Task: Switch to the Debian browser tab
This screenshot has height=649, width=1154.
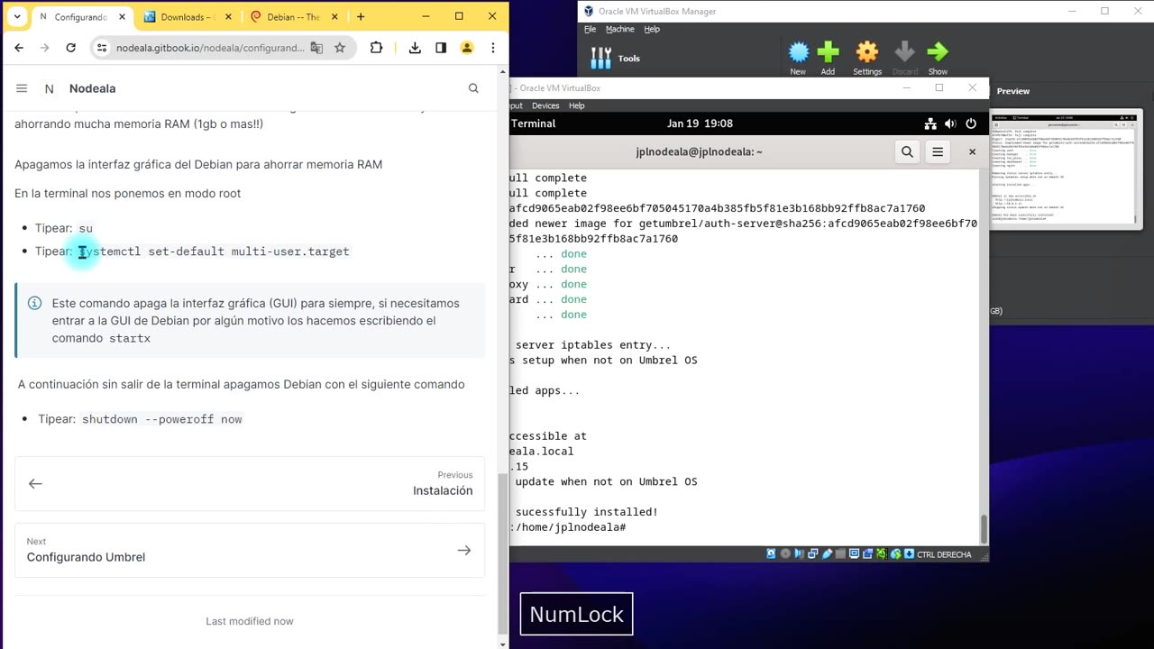Action: click(x=293, y=16)
